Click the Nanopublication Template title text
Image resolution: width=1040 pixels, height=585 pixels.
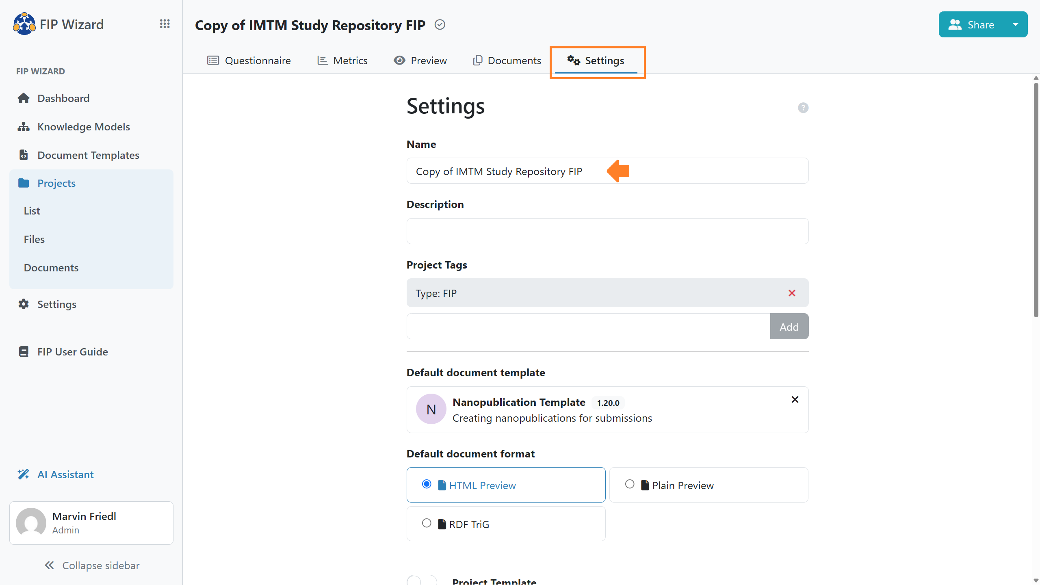click(x=519, y=402)
